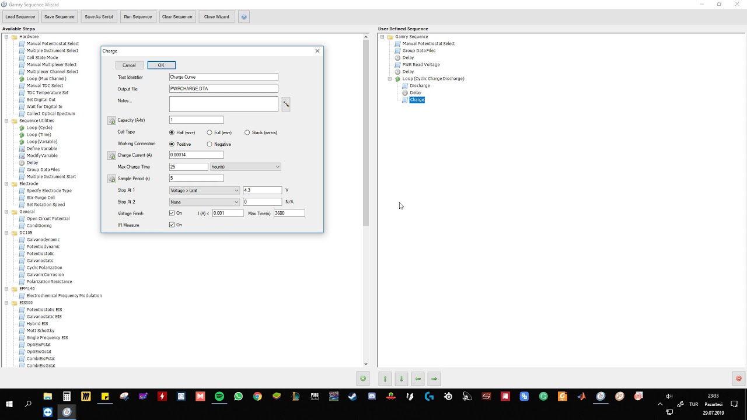Collapse the Loop (Cyclic Charge Discharge) node

click(x=390, y=79)
